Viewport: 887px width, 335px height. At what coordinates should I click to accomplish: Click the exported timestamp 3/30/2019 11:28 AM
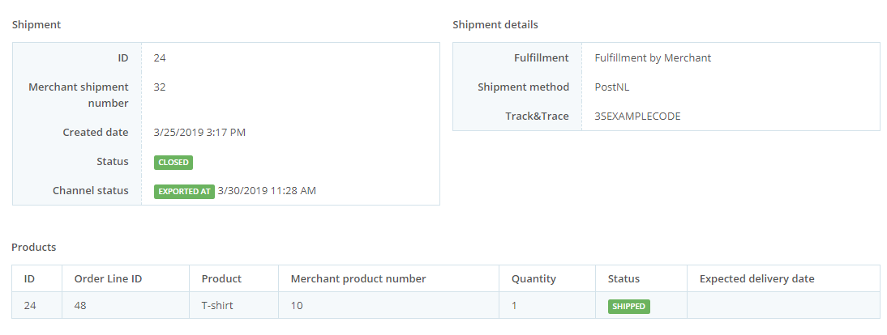pyautogui.click(x=267, y=191)
